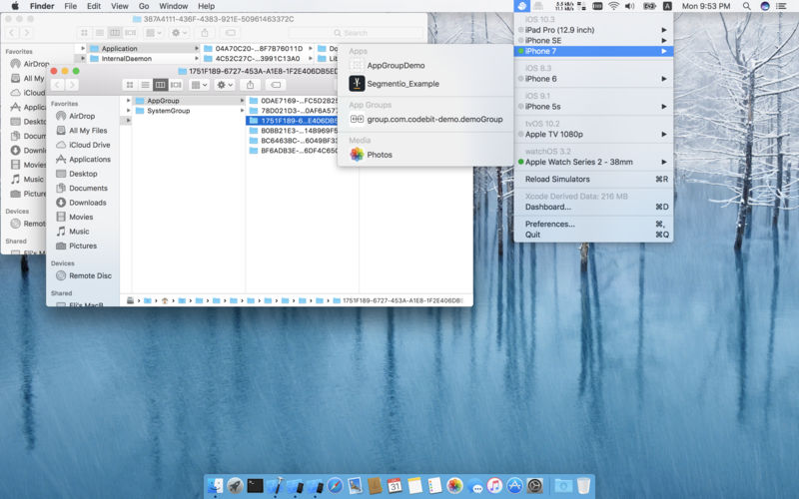Screen dimensions: 799x499
Task: Open iTunes from the Dock
Action: click(494, 486)
